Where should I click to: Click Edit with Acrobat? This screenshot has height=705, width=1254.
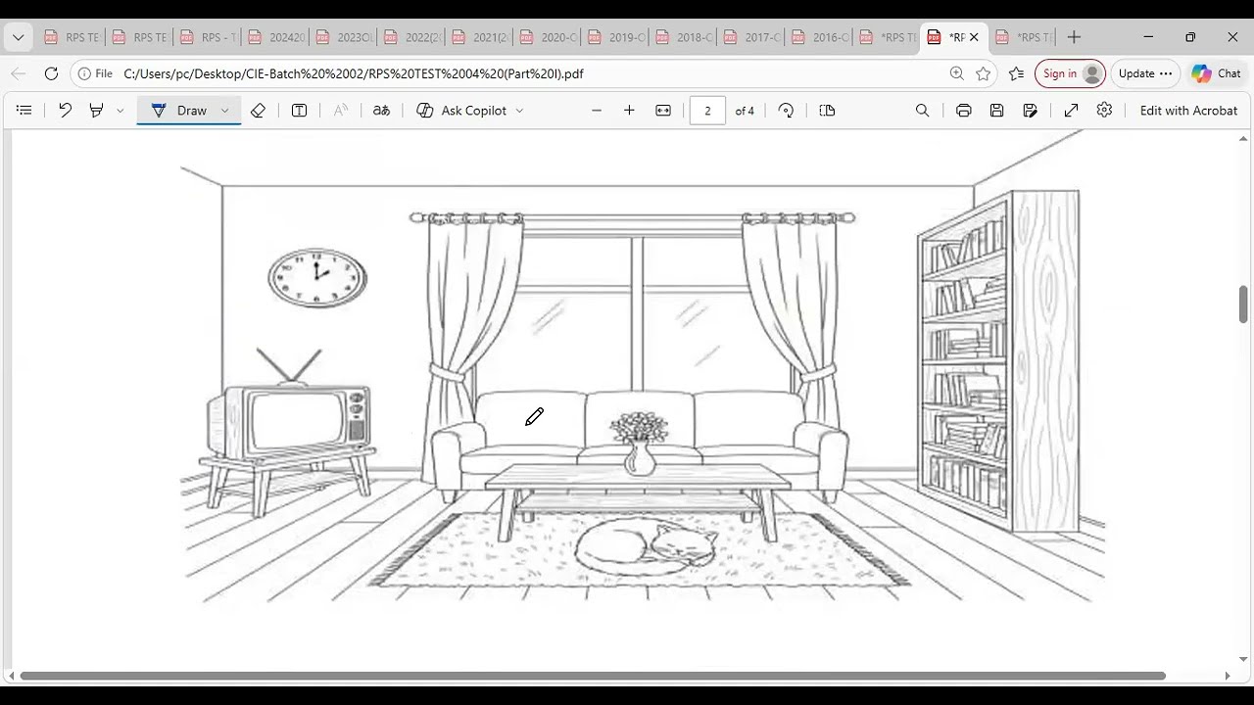[x=1188, y=111]
